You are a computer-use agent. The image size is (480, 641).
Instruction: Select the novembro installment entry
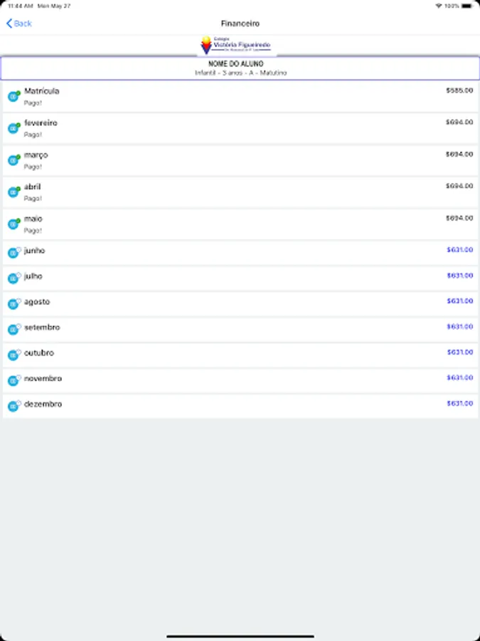point(240,380)
